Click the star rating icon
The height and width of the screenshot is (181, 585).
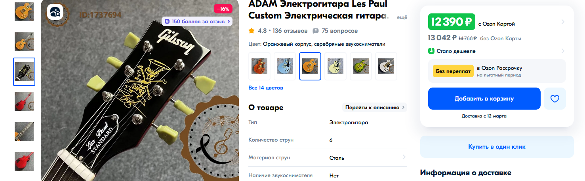click(x=252, y=31)
